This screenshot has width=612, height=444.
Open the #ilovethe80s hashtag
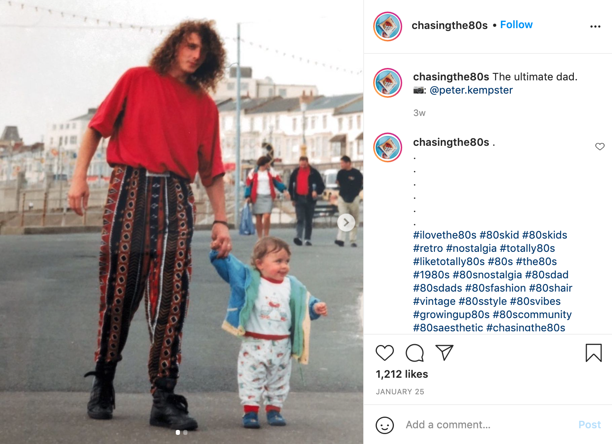[445, 235]
